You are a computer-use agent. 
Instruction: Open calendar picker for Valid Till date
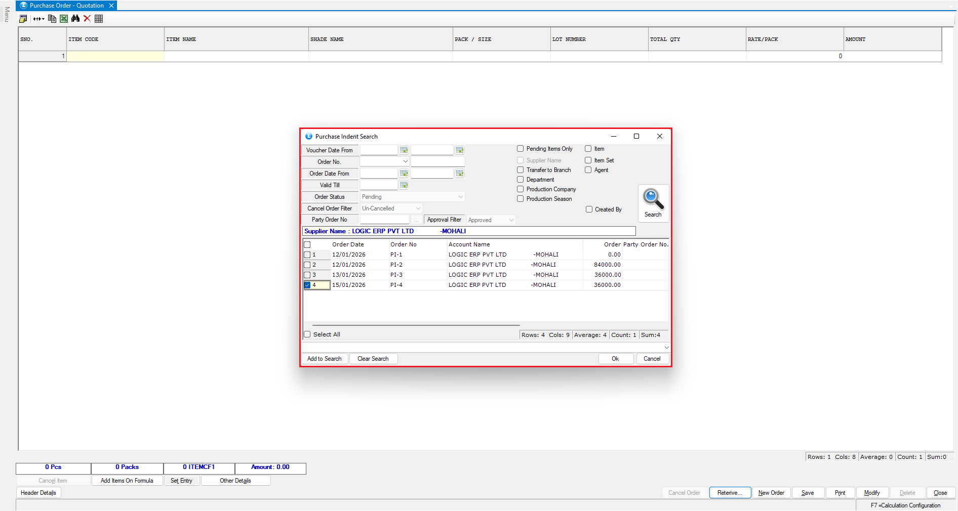[404, 185]
